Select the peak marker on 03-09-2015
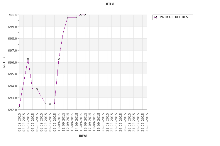 coord(28,59)
